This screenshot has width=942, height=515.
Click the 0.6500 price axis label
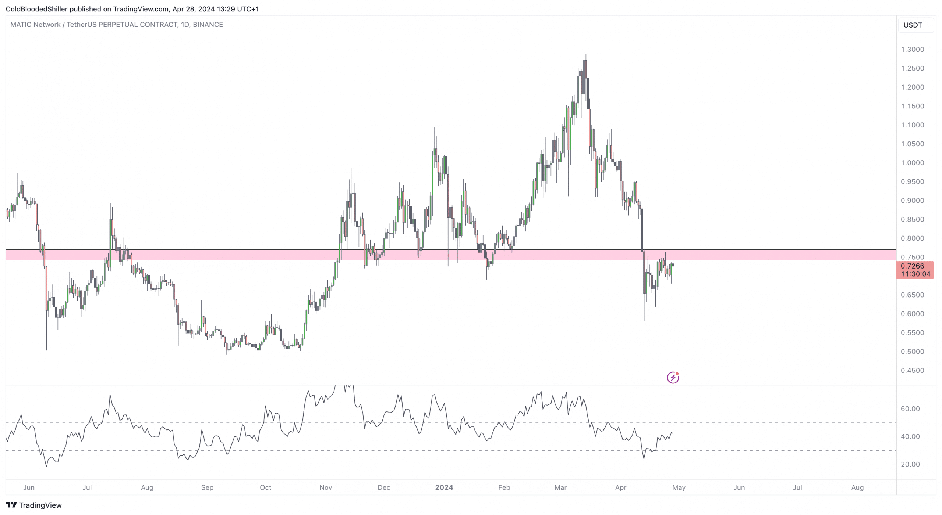(x=912, y=295)
